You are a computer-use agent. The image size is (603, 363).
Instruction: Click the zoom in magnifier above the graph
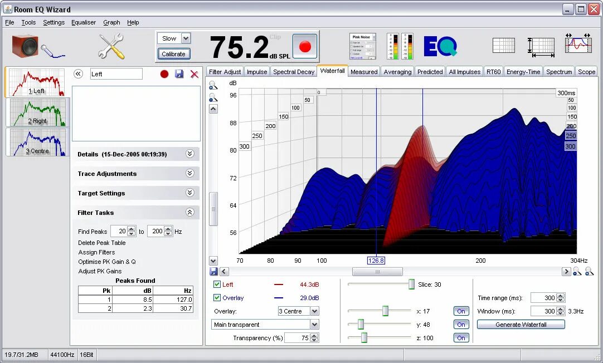coord(213,85)
